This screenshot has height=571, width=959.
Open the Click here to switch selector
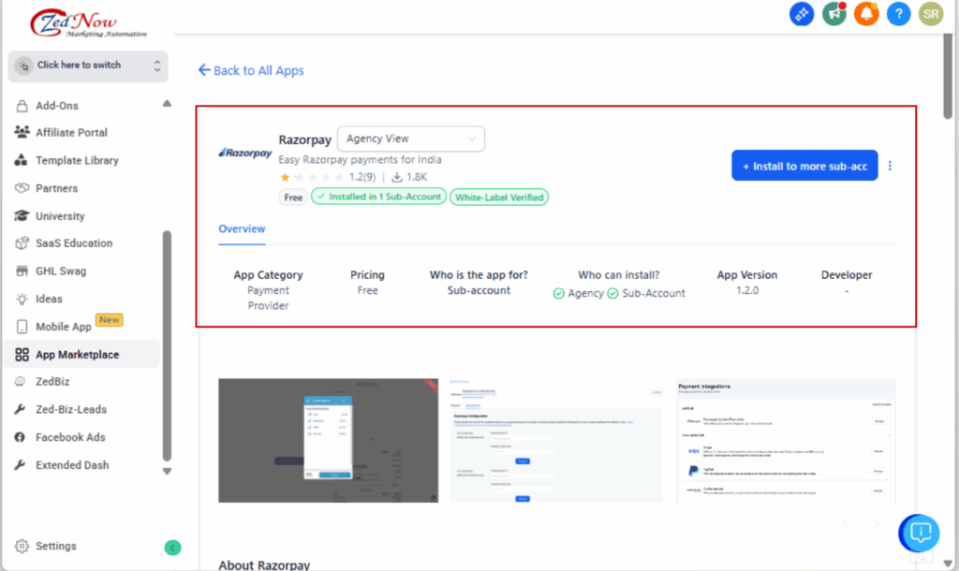(x=88, y=66)
